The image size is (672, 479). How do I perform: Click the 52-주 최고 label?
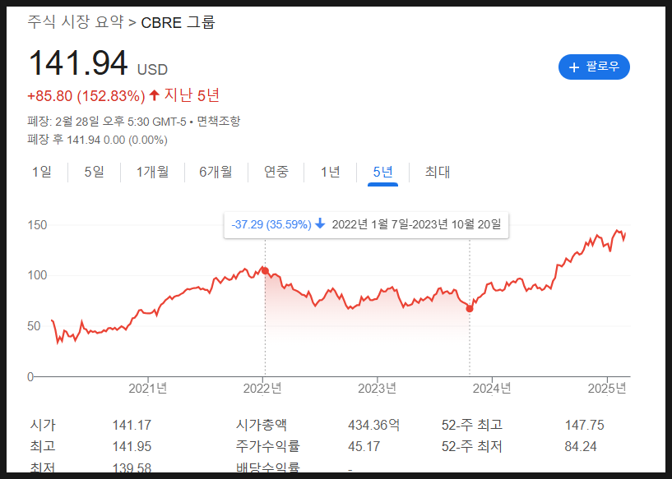point(472,425)
